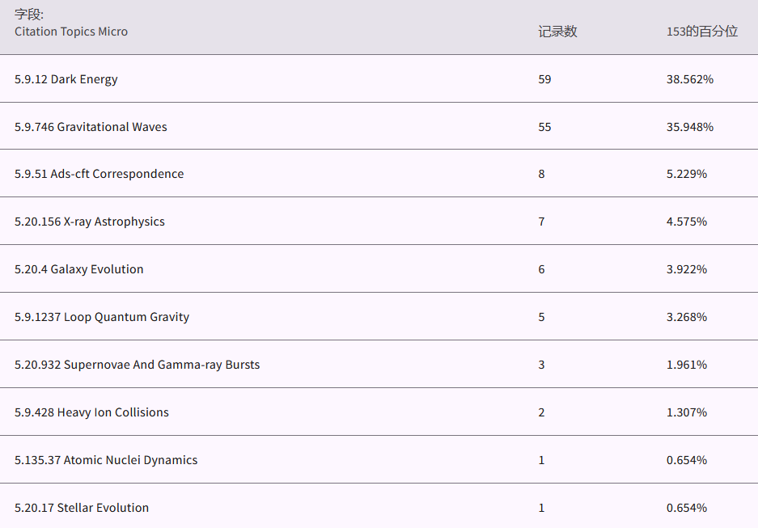Click the 3.268% value for Loop Quantum Gravity

[x=686, y=317]
